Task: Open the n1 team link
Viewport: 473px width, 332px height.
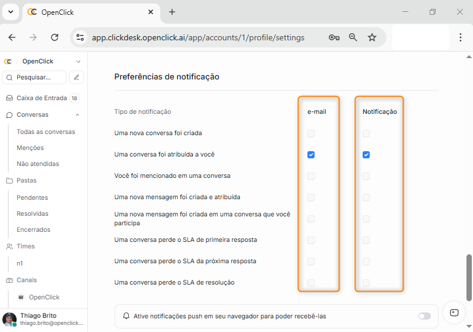Action: tap(20, 263)
